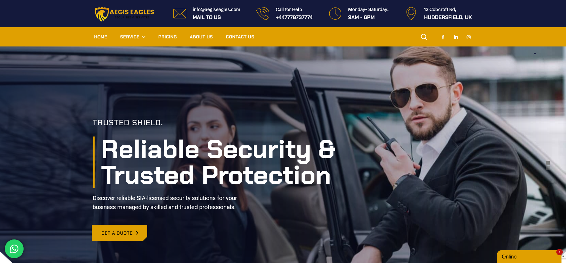Screen dimensions: 566x263
Task: Expand the Service dropdown menu
Action: coord(133,37)
